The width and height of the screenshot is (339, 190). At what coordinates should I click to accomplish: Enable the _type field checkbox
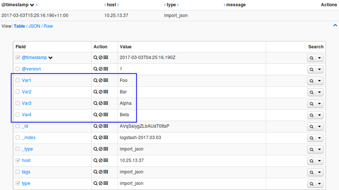(17, 149)
